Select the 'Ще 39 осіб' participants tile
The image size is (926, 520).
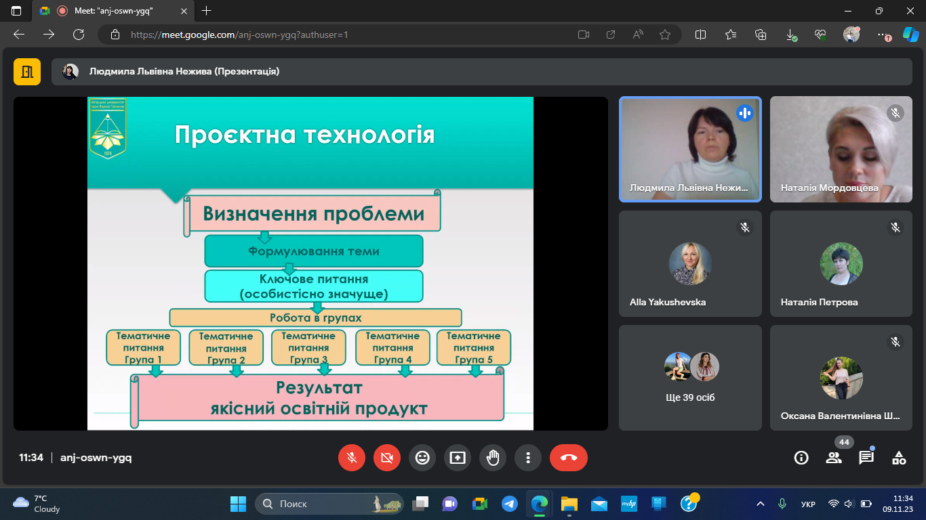690,377
